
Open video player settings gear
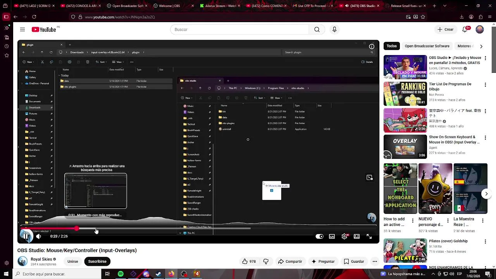(344, 236)
